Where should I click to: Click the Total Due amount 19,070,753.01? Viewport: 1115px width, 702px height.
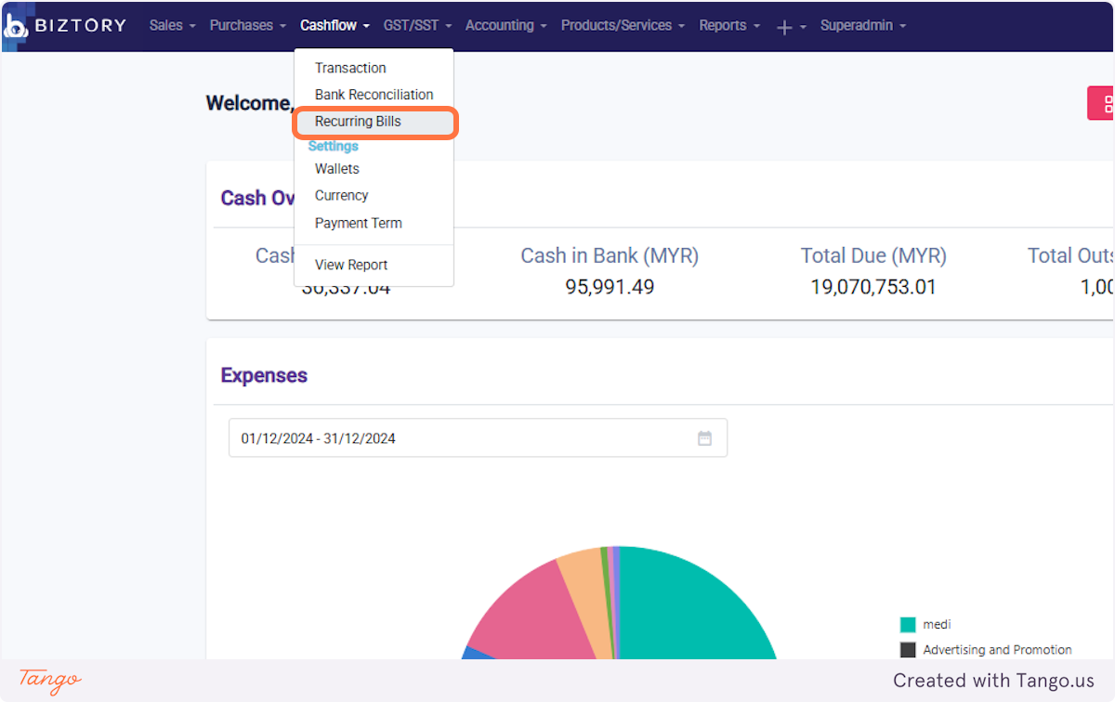pyautogui.click(x=873, y=287)
